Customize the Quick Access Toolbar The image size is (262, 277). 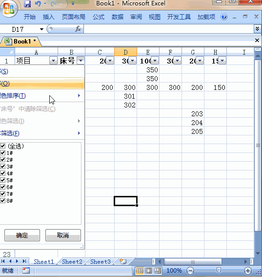(x=73, y=3)
